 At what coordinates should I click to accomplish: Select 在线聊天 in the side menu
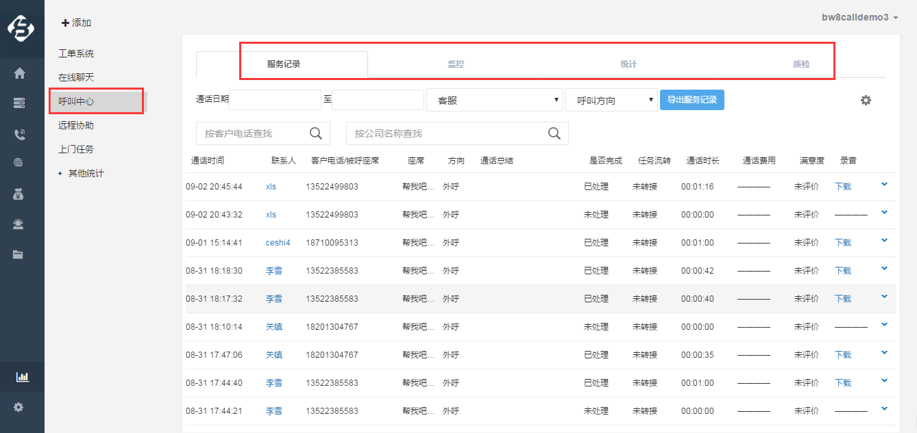click(76, 77)
